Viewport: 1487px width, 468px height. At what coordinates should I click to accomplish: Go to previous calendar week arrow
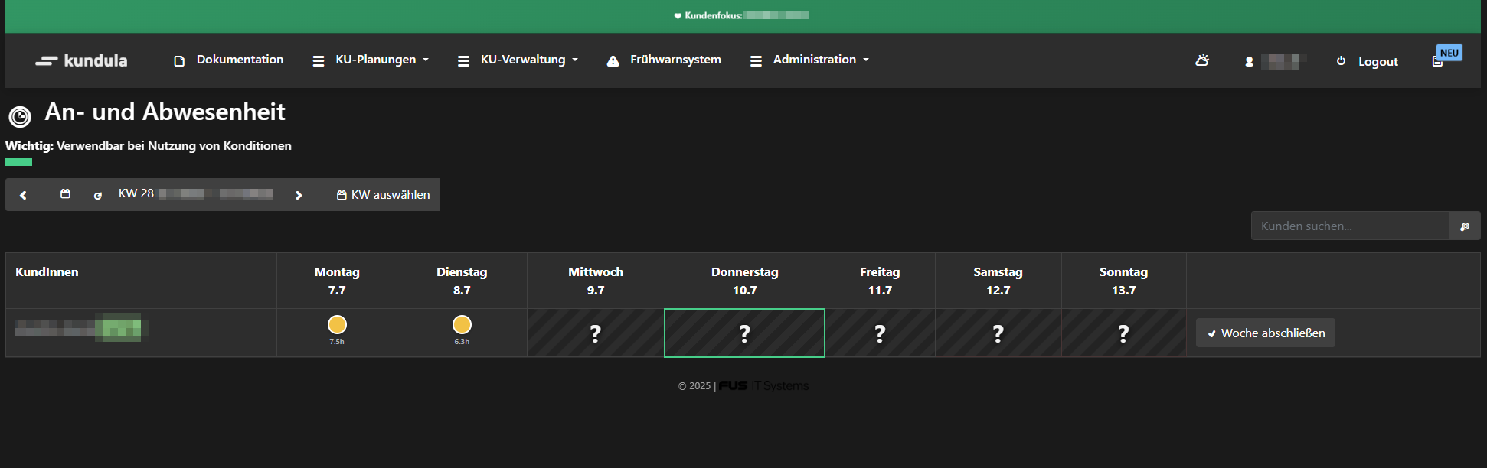[24, 195]
